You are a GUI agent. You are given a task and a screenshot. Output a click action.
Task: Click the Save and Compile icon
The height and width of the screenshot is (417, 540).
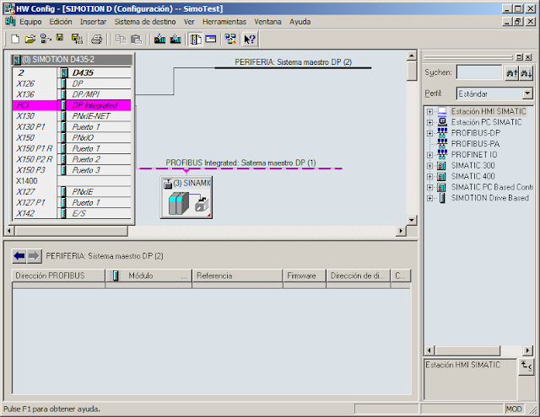click(x=77, y=39)
